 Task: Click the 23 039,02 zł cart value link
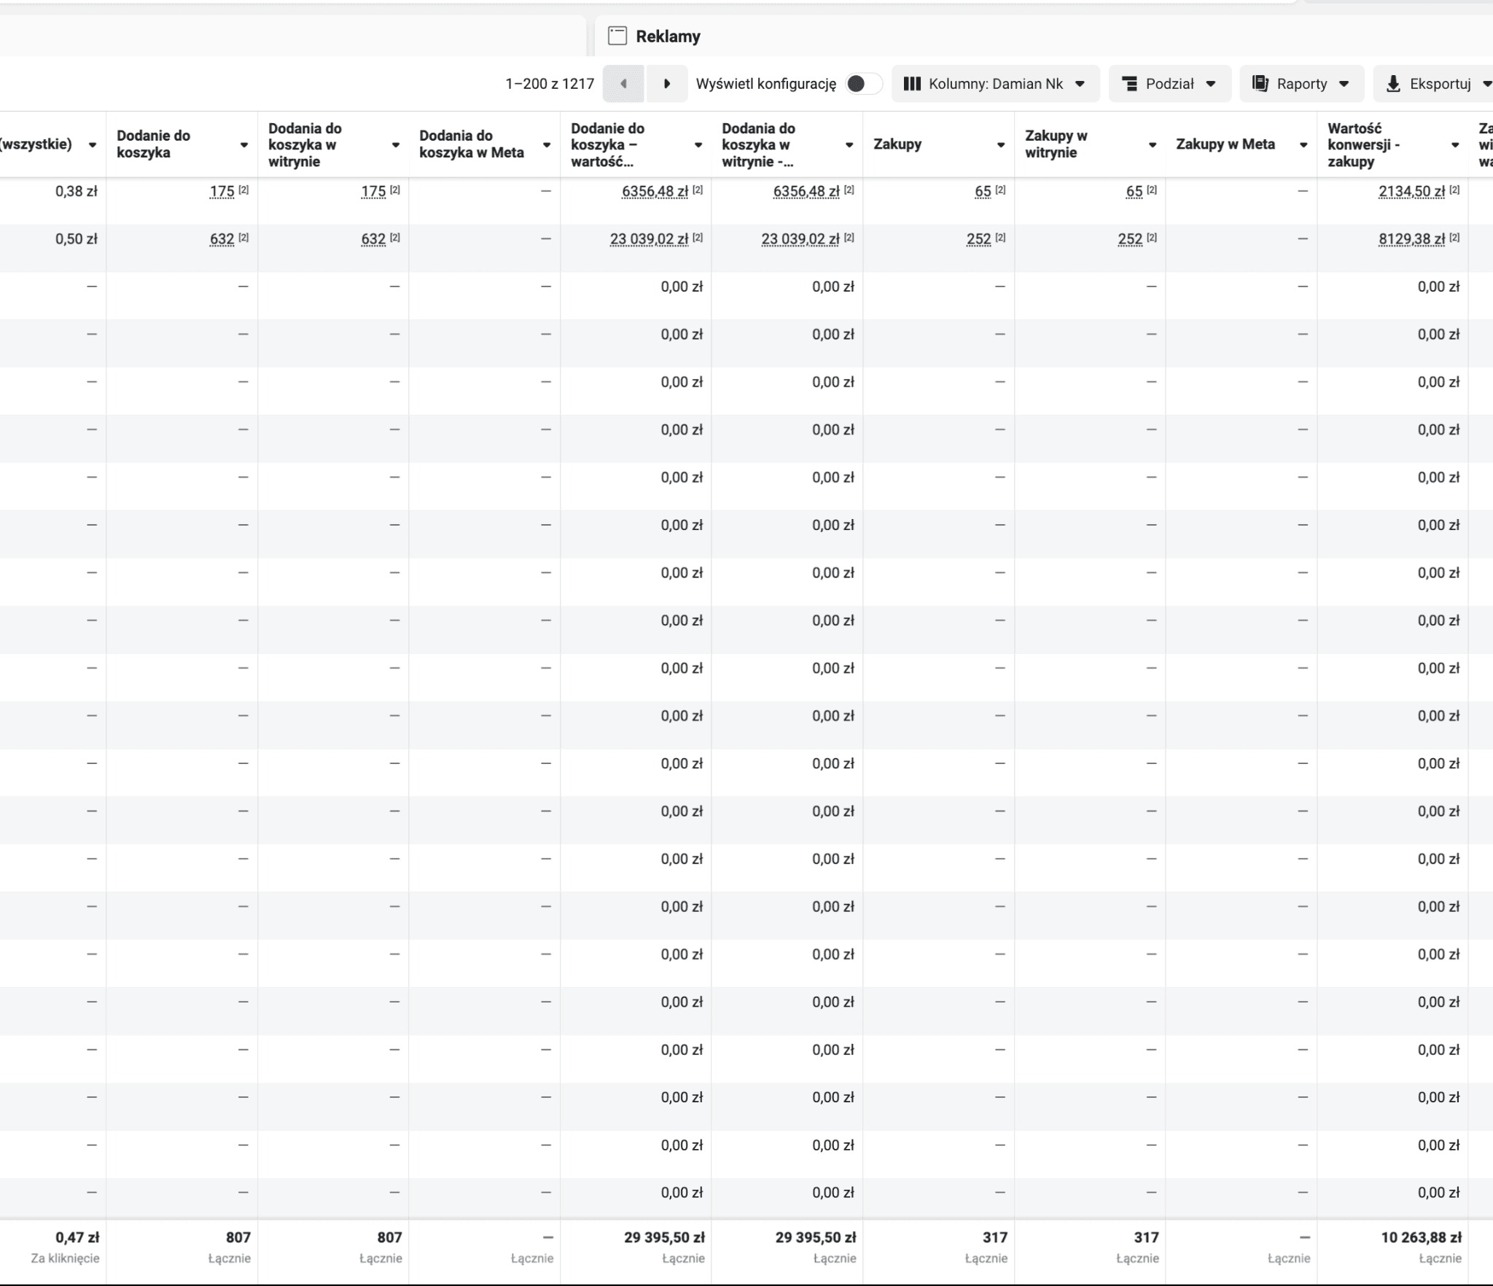pos(649,239)
